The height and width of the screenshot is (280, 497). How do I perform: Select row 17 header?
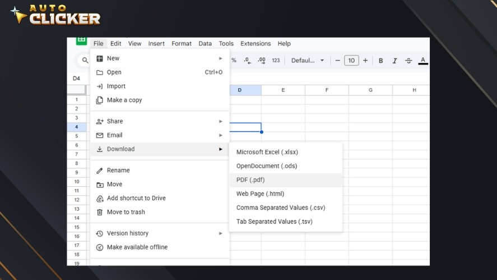coord(76,245)
